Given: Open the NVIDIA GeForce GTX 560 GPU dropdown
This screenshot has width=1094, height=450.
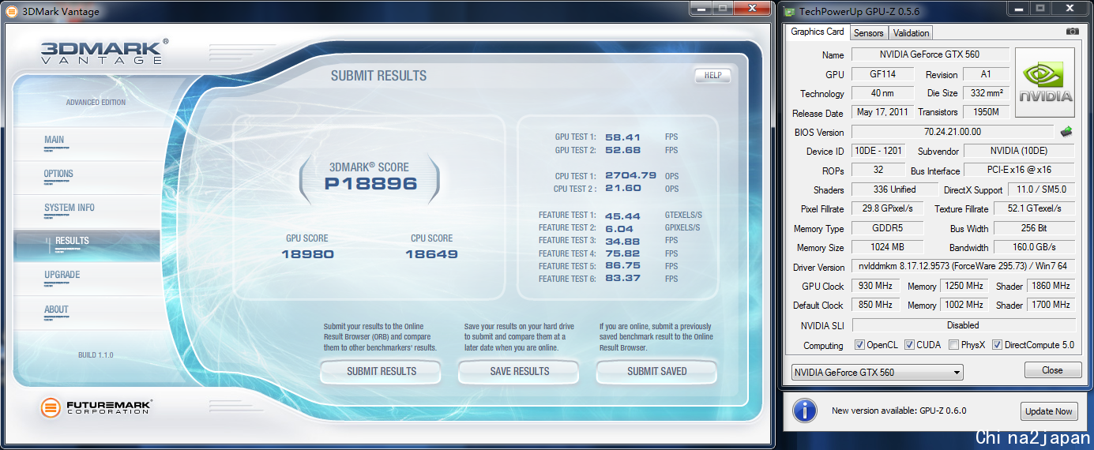Looking at the screenshot, I should click(x=877, y=372).
